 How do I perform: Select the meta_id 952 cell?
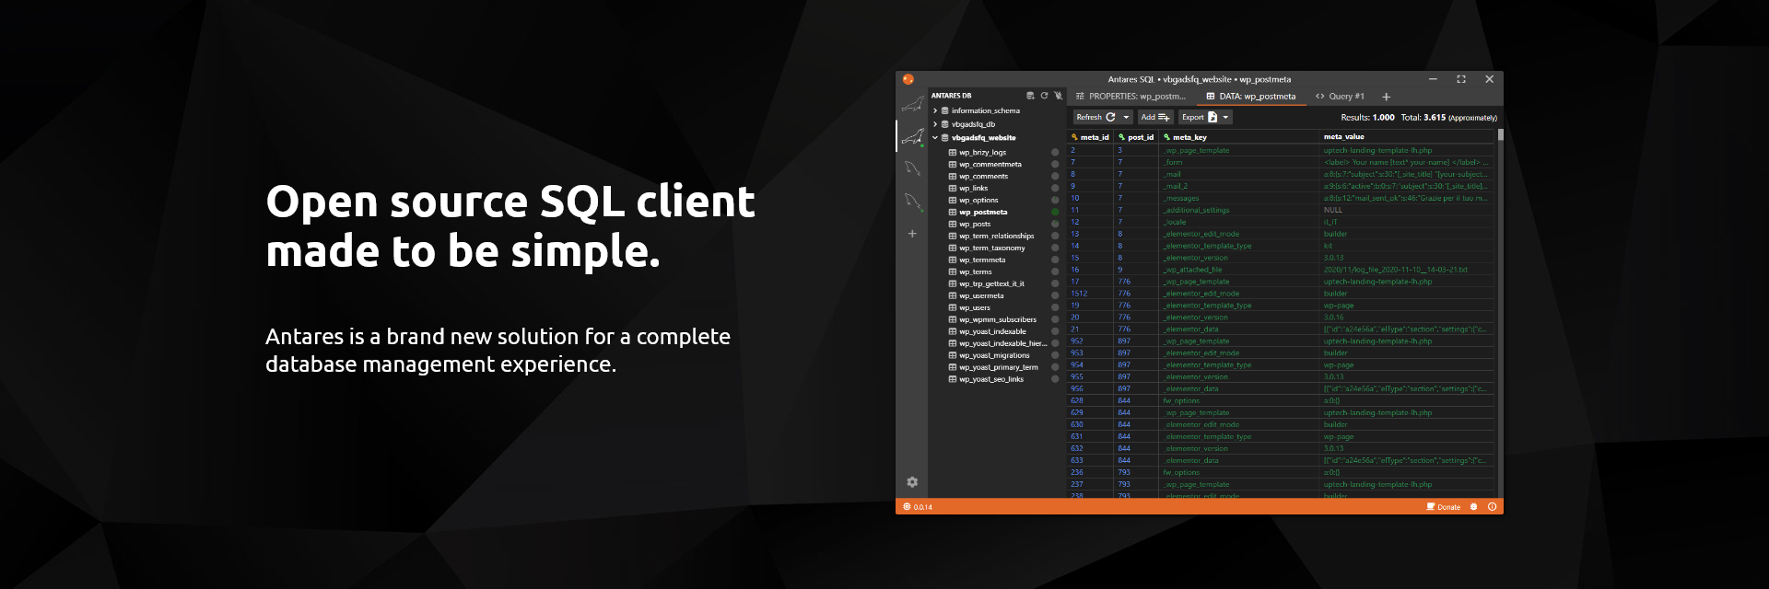pos(1090,342)
